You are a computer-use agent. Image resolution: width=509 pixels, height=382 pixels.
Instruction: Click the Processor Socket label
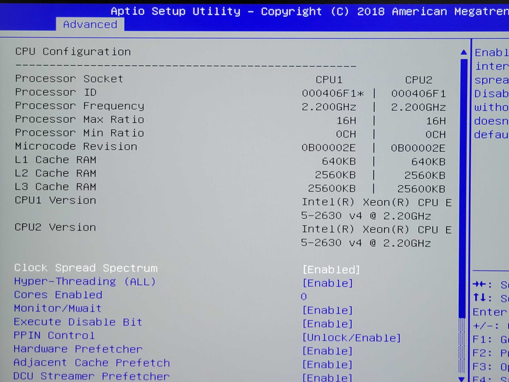tap(69, 79)
